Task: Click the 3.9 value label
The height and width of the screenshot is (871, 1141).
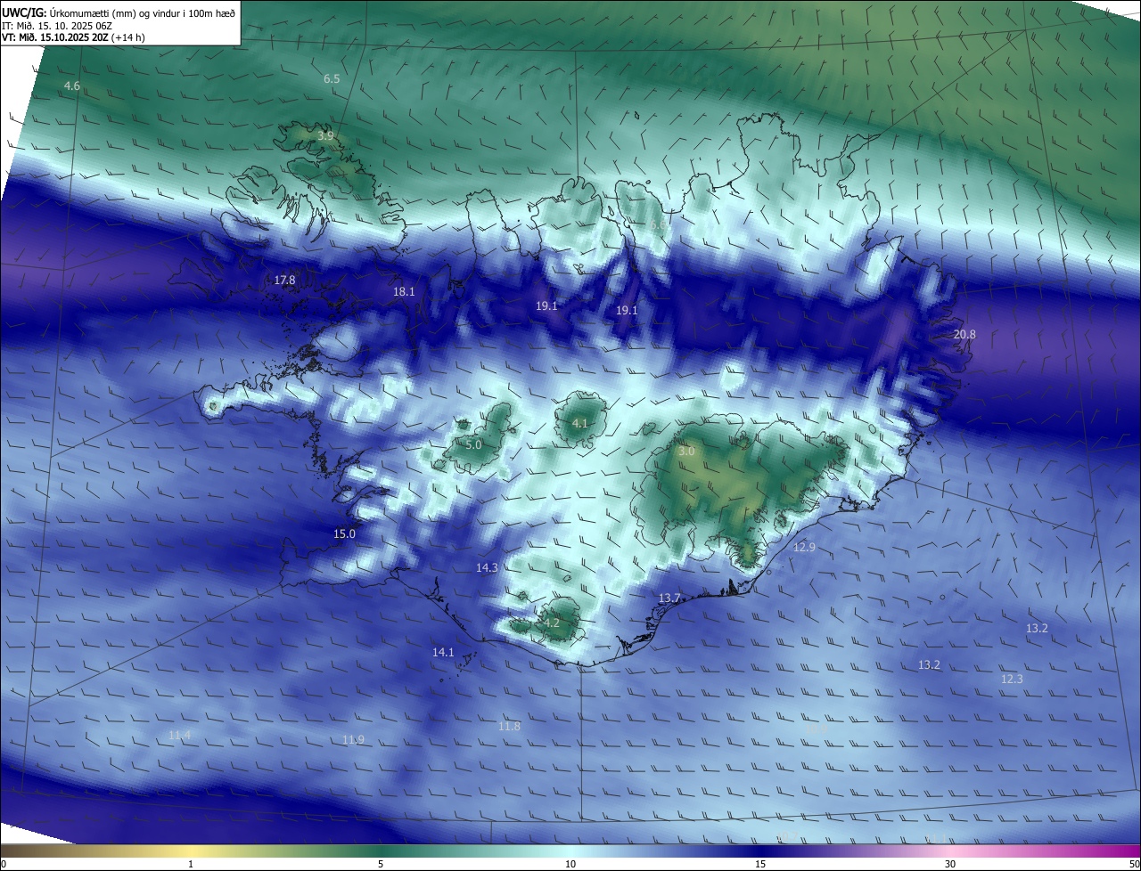Action: click(325, 135)
